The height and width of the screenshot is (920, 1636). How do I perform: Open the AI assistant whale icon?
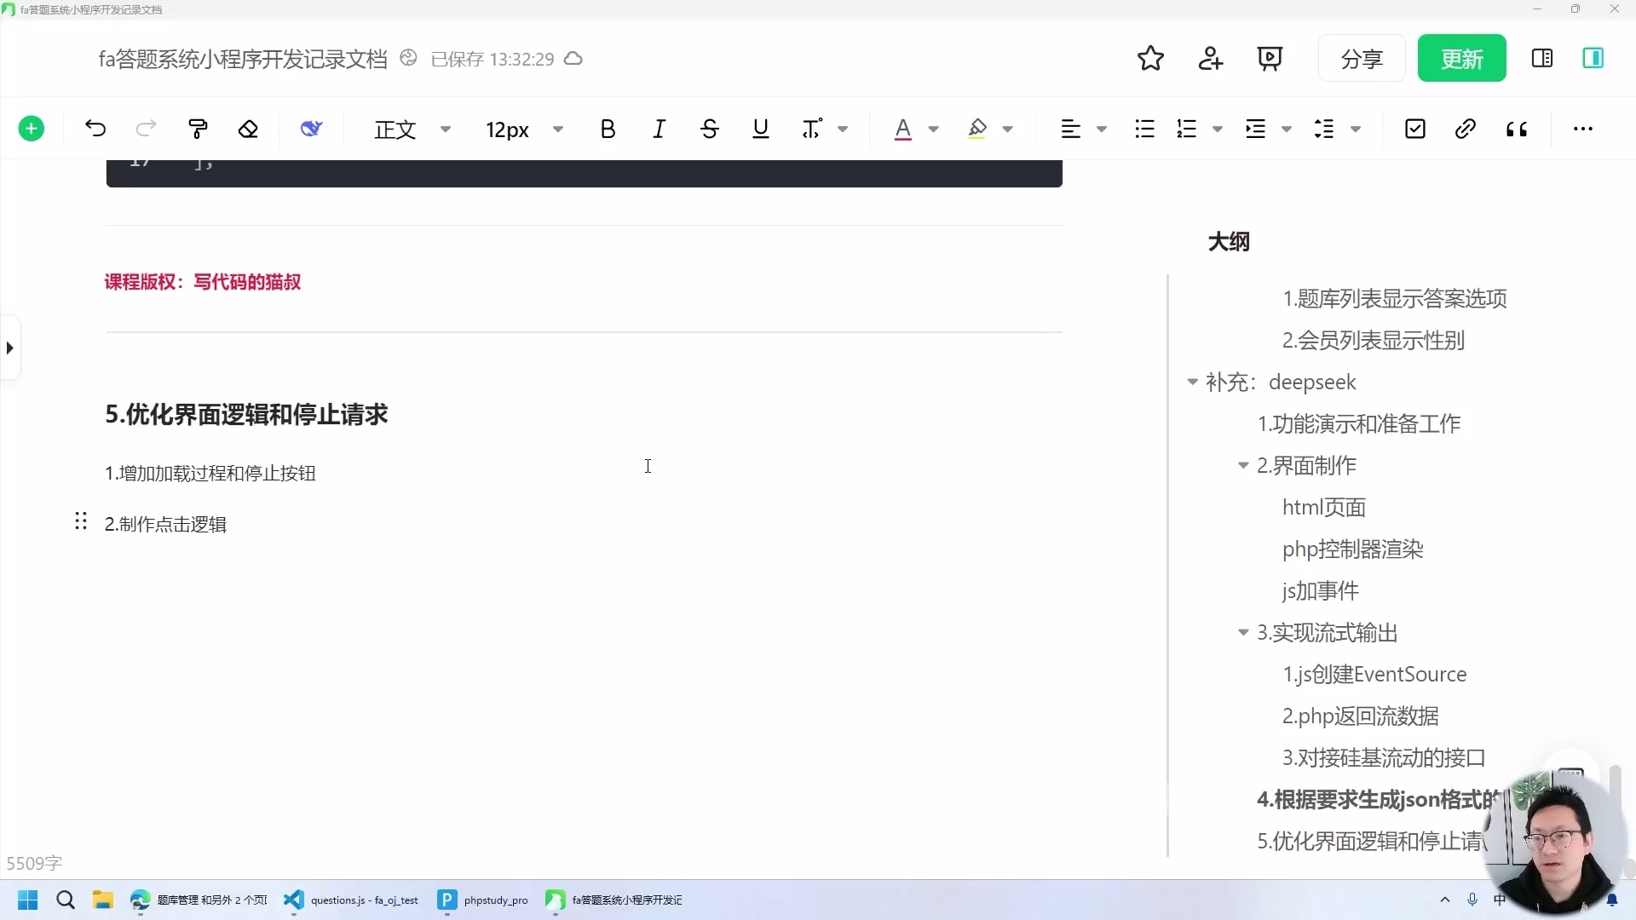click(310, 129)
